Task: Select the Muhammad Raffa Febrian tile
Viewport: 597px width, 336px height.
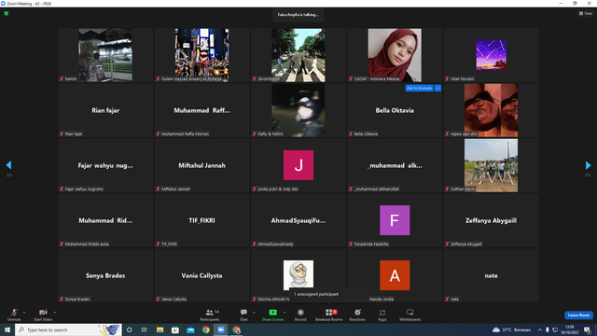Action: point(201,110)
